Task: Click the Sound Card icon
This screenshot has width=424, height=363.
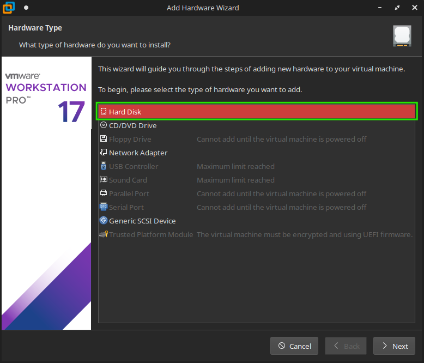Action: (x=104, y=180)
